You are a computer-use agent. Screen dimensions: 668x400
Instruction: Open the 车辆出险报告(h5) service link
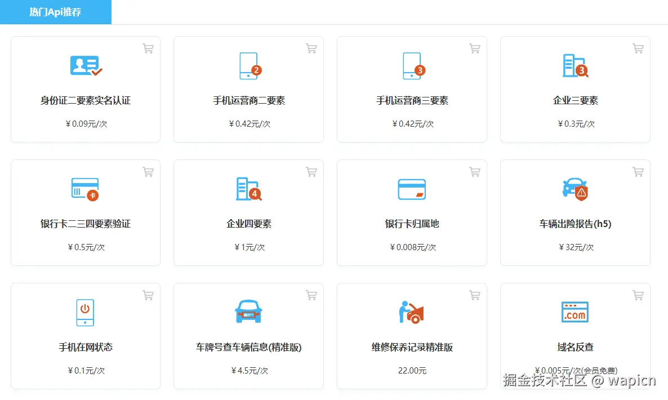tap(575, 224)
